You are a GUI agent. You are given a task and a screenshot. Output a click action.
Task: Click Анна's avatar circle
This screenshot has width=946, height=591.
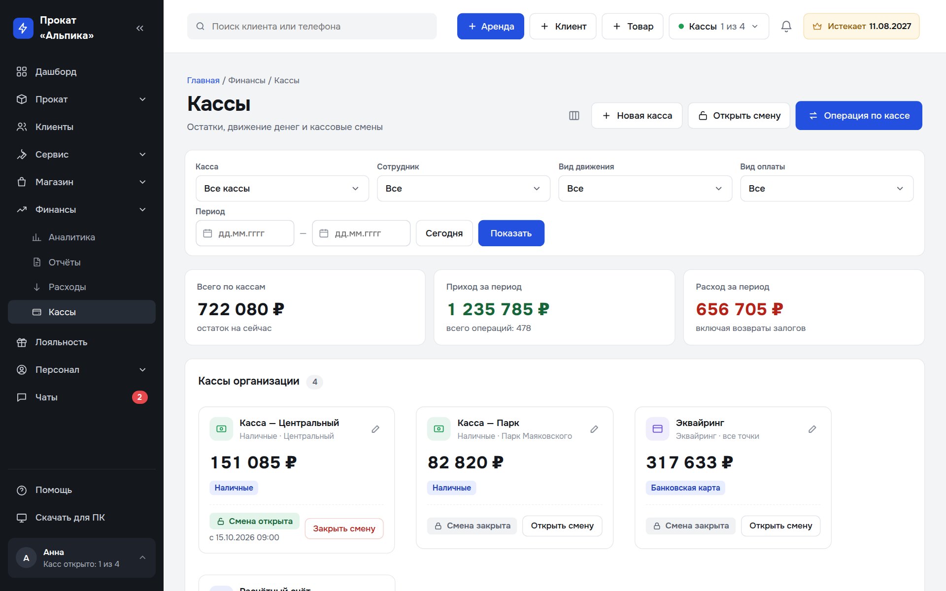[26, 558]
